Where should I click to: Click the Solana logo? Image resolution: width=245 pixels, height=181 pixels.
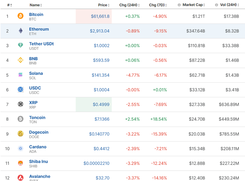20,75
